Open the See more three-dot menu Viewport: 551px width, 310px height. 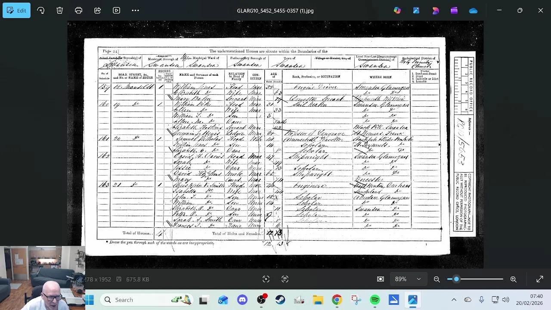(136, 10)
